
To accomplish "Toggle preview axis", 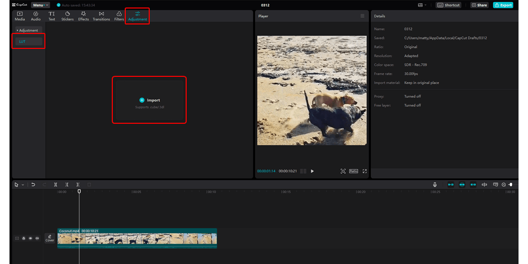I will pos(484,185).
